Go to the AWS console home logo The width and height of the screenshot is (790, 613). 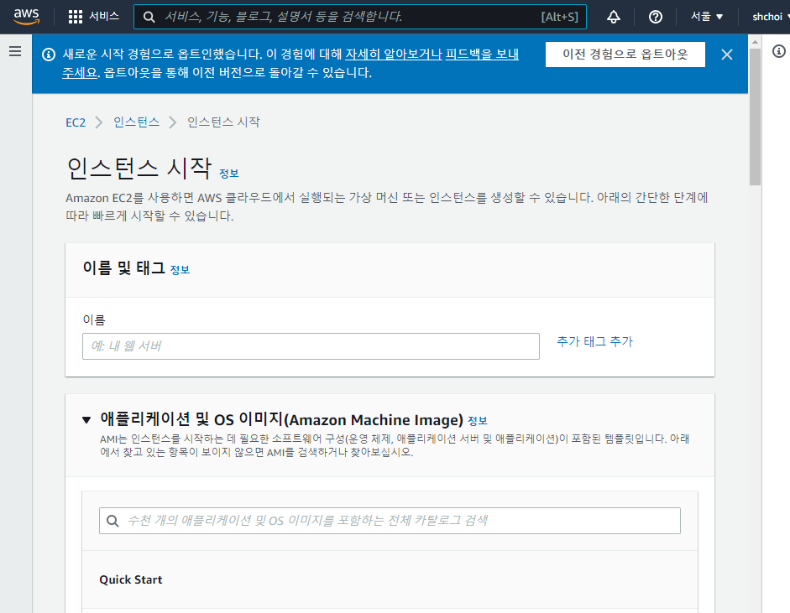26,17
